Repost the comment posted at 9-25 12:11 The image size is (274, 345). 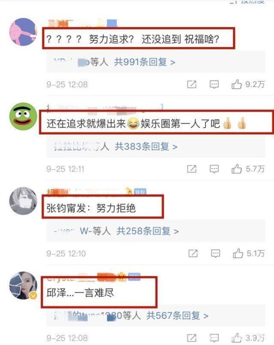192,169
